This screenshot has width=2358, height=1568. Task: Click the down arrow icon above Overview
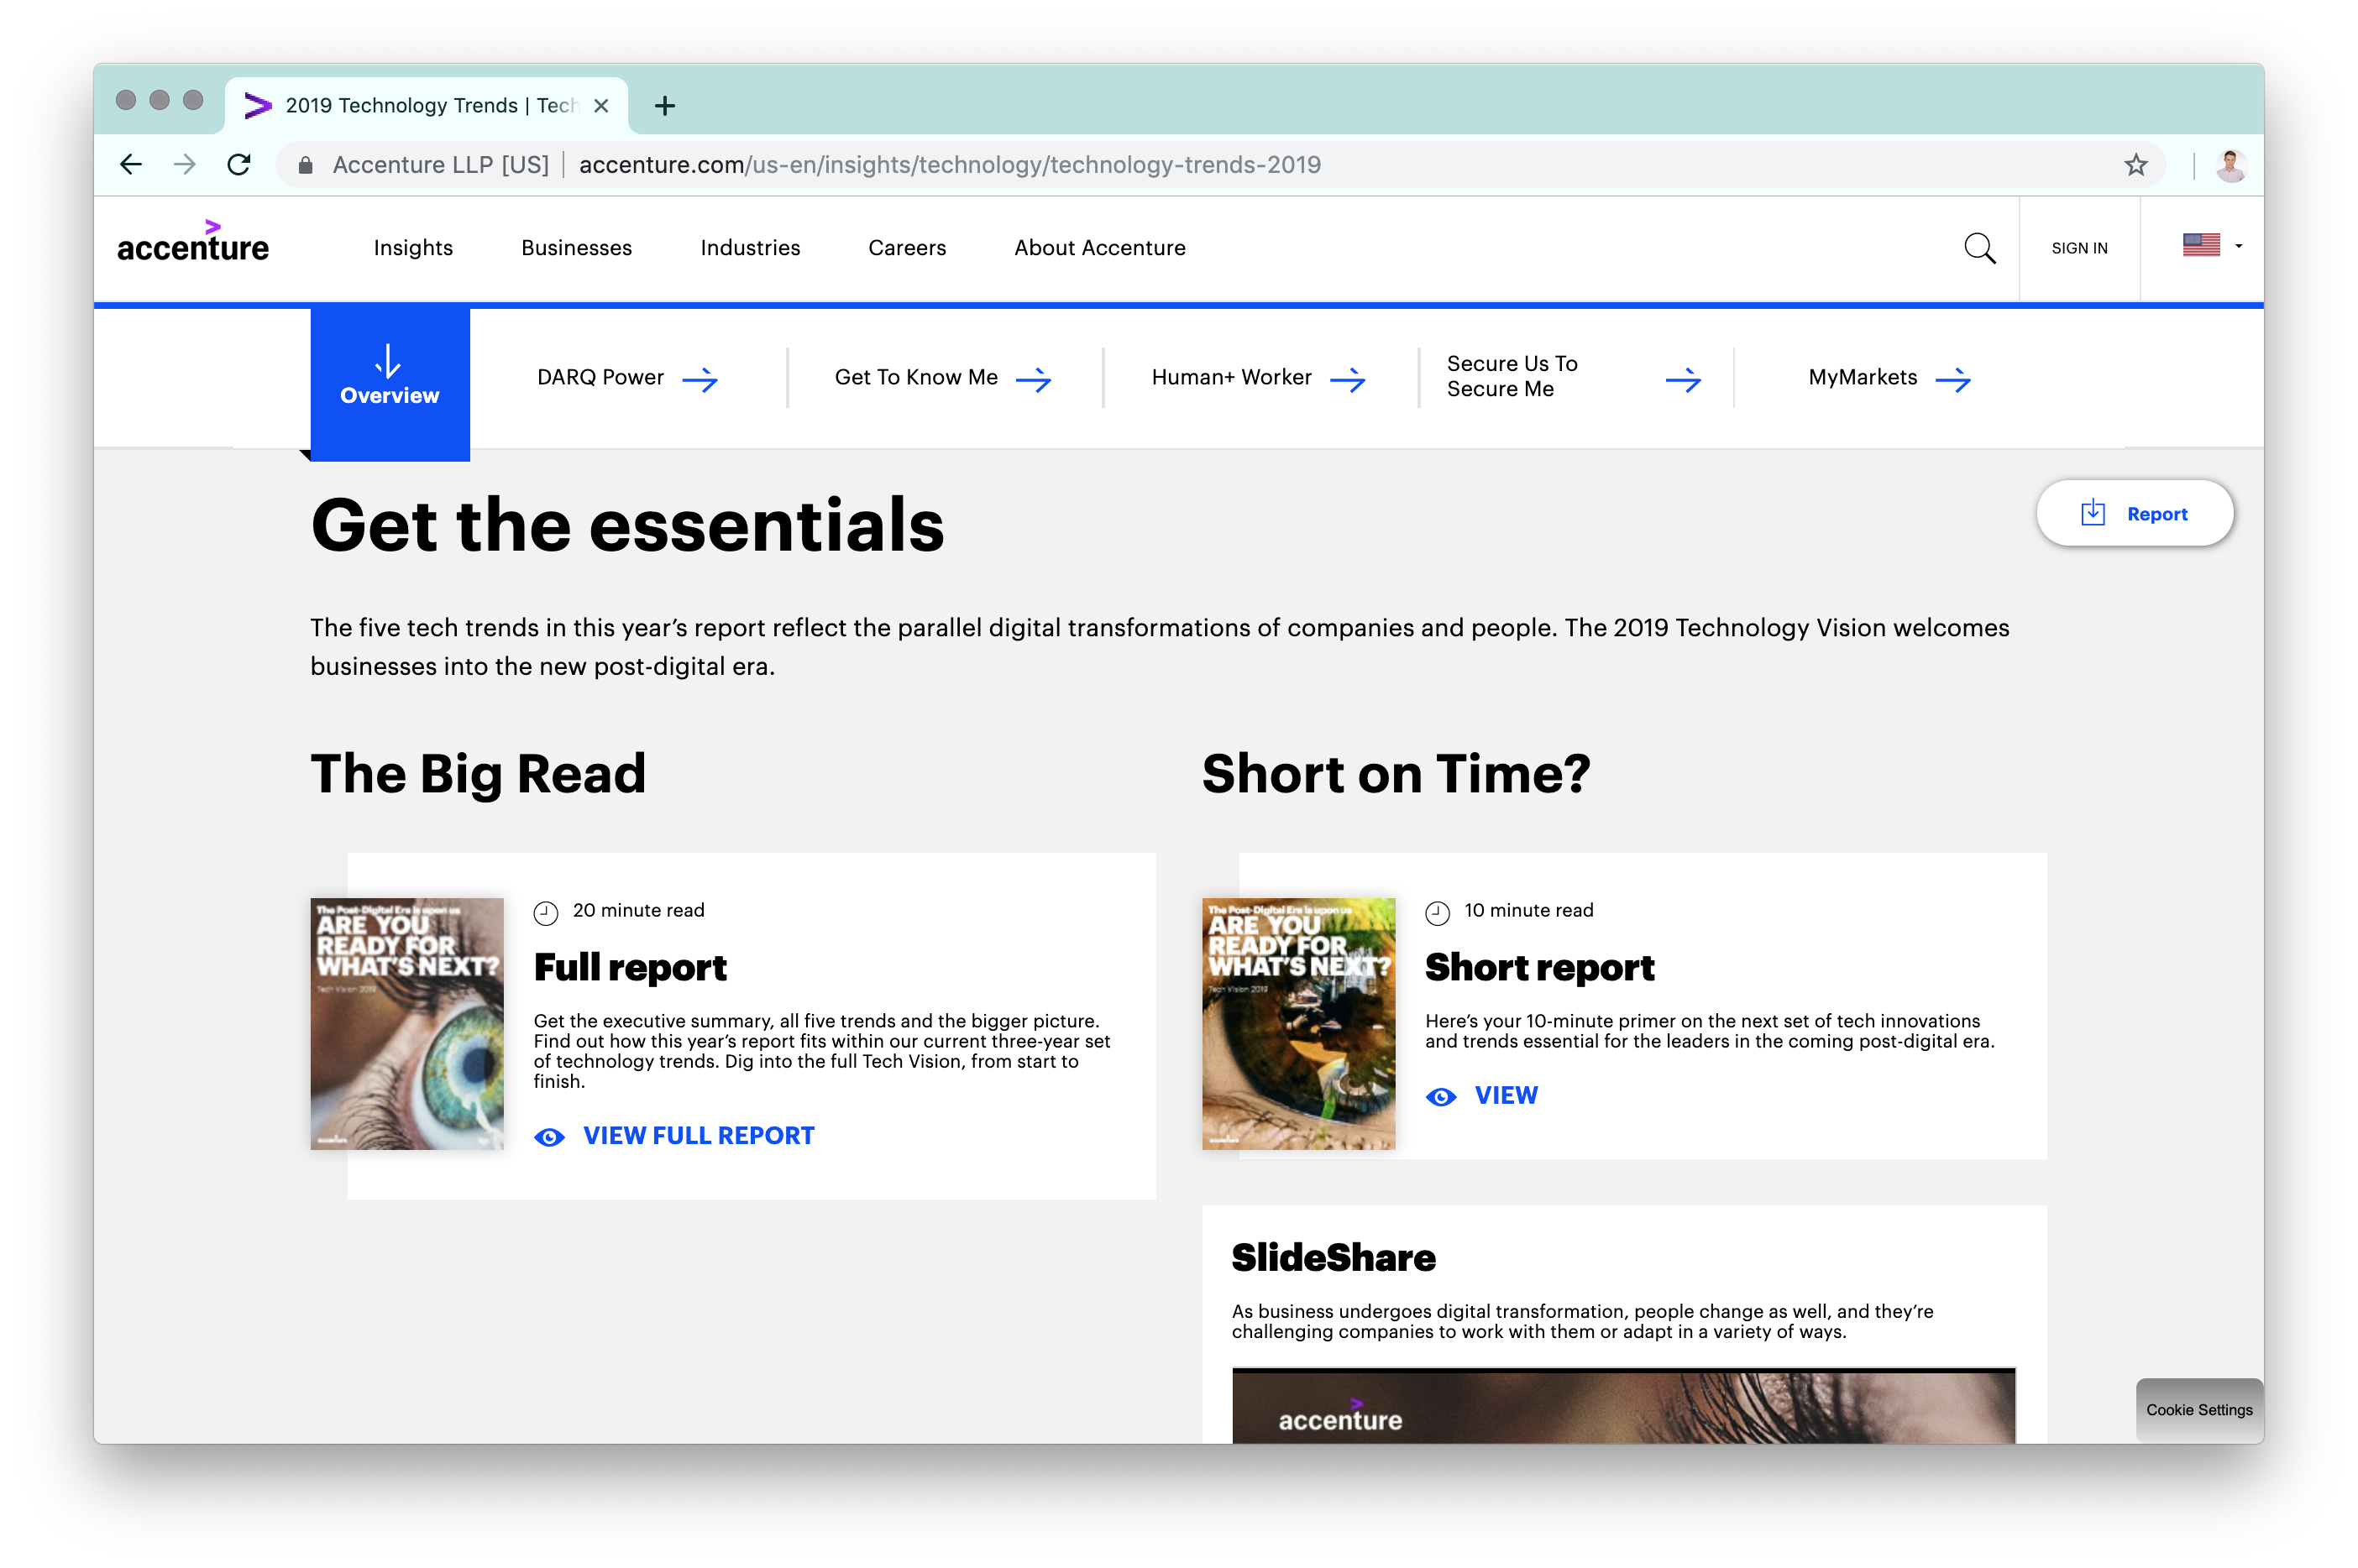[x=388, y=361]
